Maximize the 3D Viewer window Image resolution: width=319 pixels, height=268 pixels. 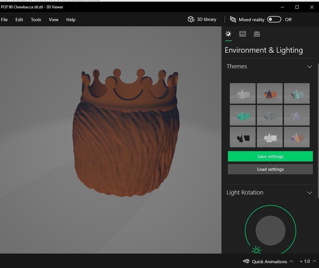click(x=297, y=7)
